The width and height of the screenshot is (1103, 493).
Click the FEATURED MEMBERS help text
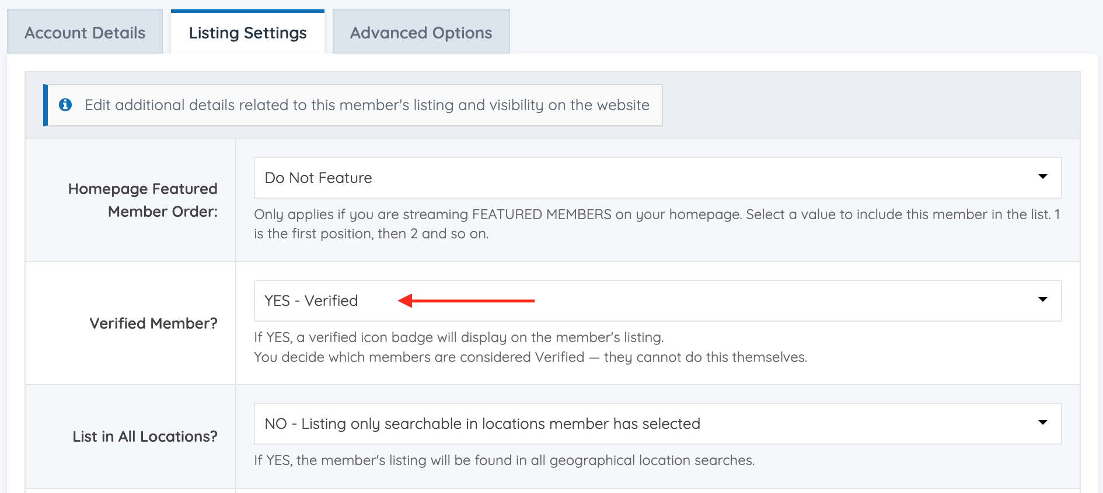657,224
